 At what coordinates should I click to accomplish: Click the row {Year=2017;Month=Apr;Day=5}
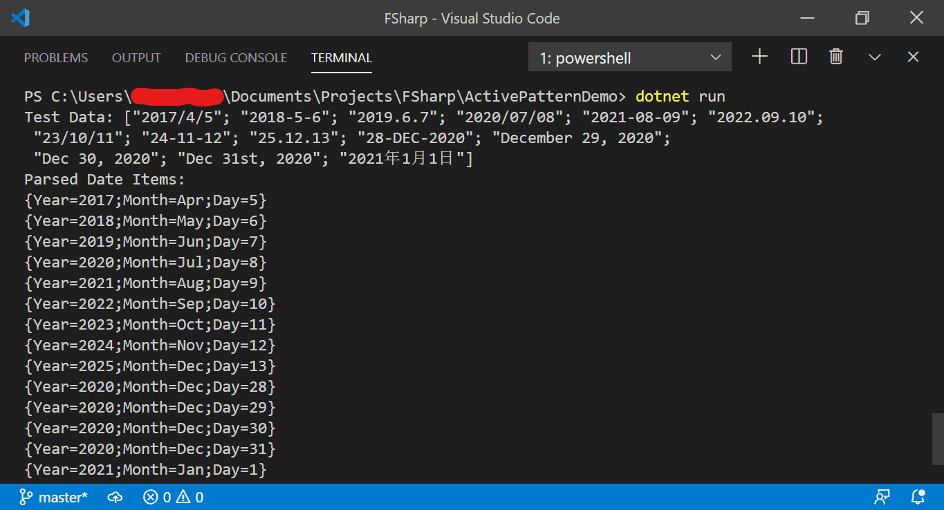145,200
